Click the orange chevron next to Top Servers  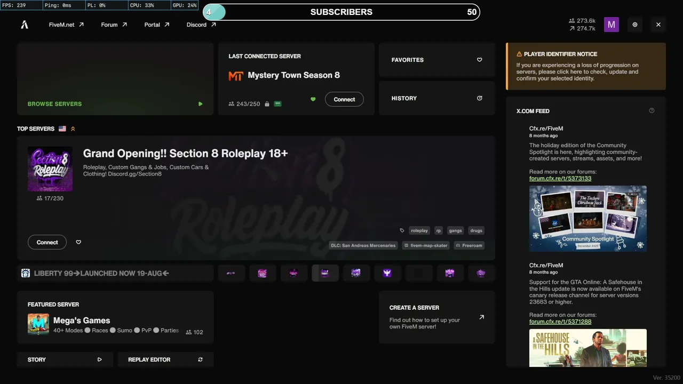click(73, 129)
